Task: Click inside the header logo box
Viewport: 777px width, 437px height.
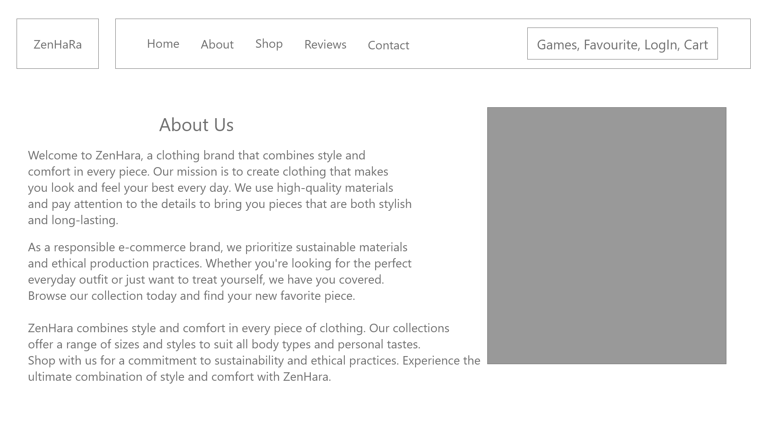Action: (x=58, y=44)
